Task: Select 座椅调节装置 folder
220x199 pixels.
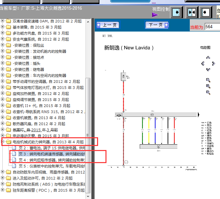Action: click(x=41, y=100)
